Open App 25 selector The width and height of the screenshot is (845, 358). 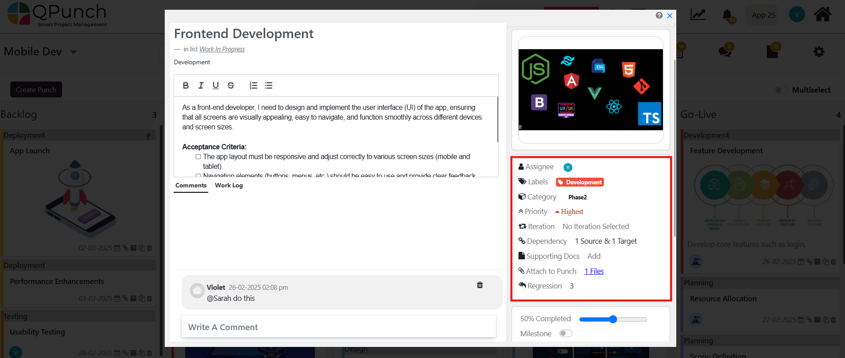point(763,15)
